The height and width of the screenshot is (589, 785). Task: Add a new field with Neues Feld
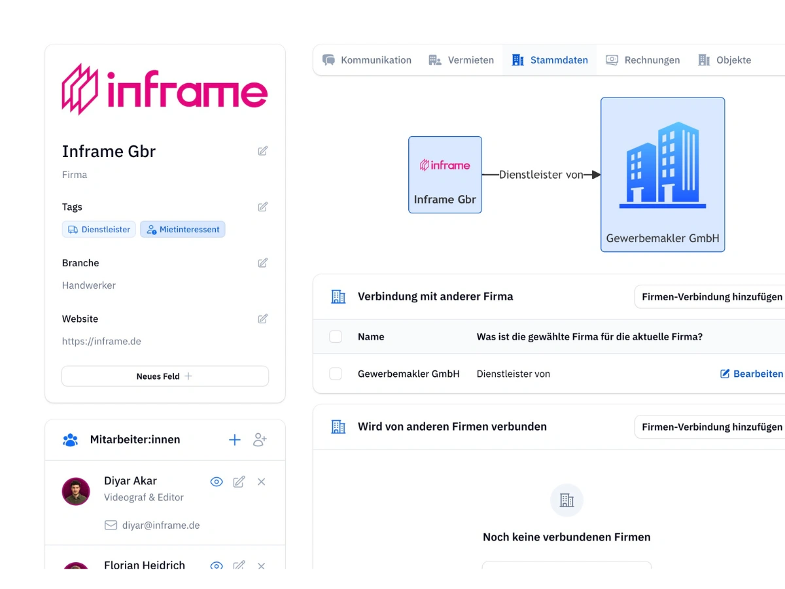pyautogui.click(x=165, y=376)
